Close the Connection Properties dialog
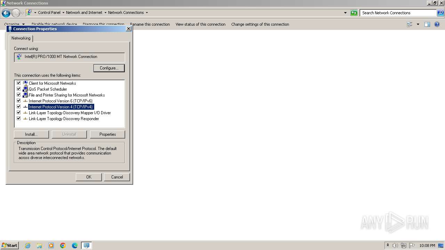This screenshot has height=250, width=445. 128,29
